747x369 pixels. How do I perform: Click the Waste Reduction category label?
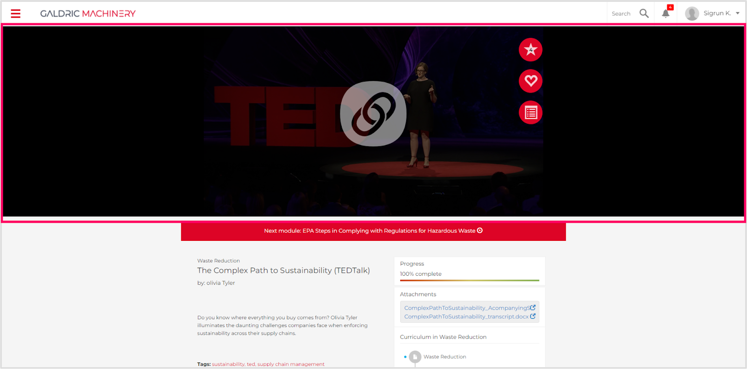click(218, 261)
